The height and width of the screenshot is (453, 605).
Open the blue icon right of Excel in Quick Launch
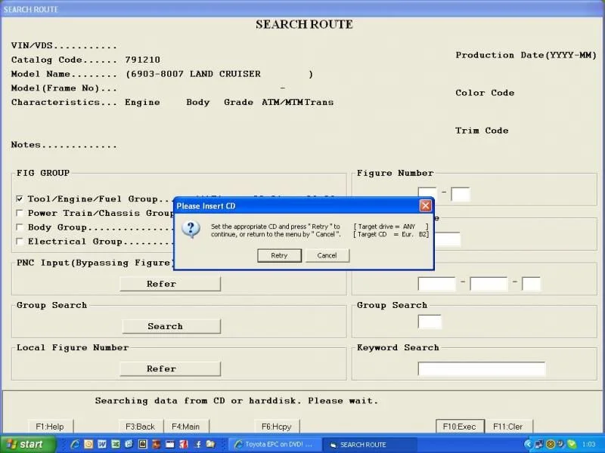click(129, 444)
